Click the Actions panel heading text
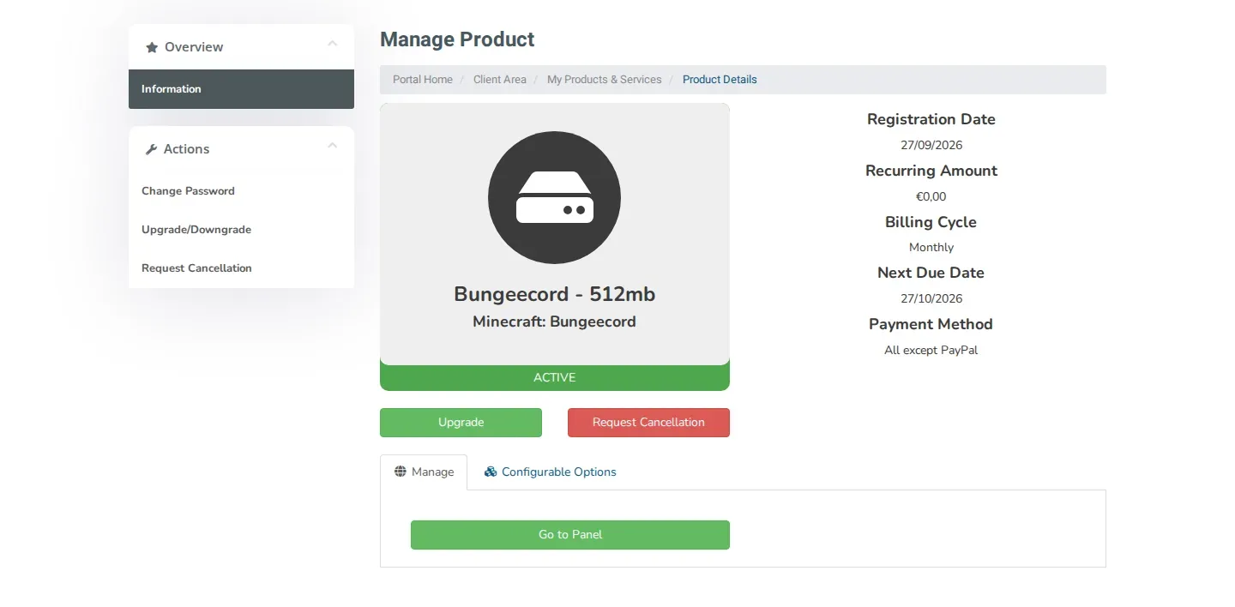This screenshot has width=1235, height=607. 187,149
